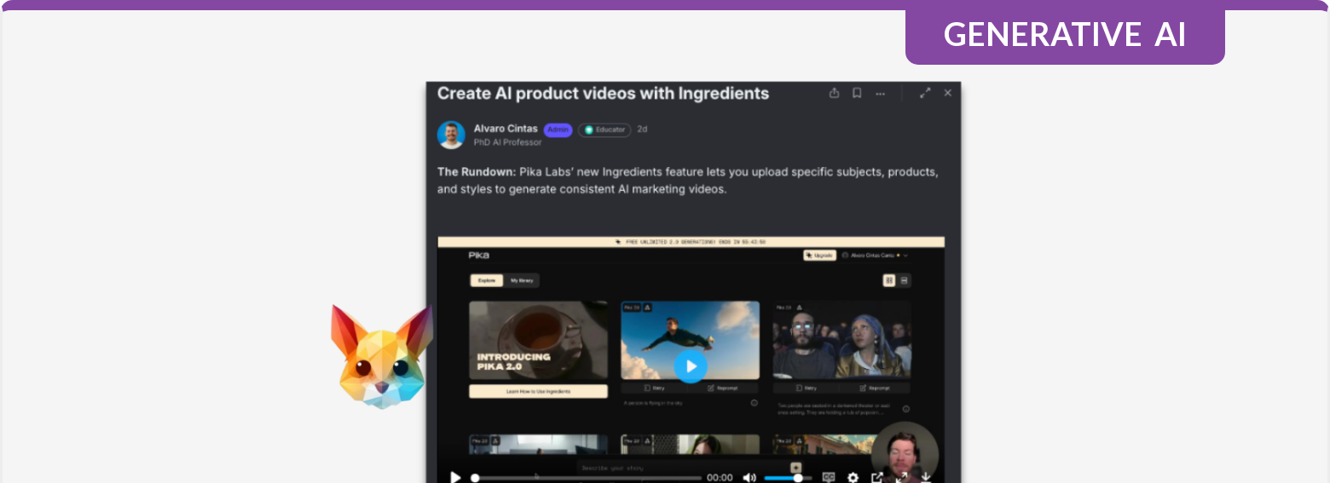The image size is (1330, 483).
Task: Click the Alvaro Cintas author name
Action: [506, 129]
